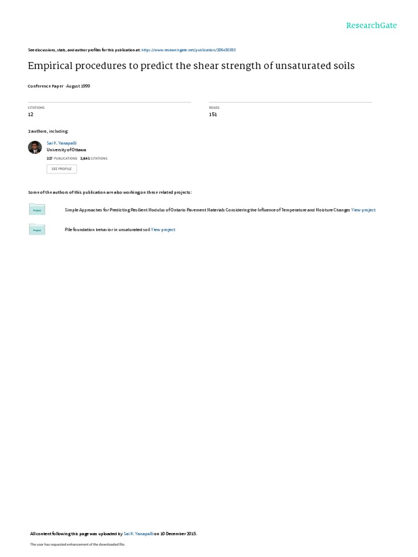Open the researchgate.net publication URL link
418x557 pixels.
pos(188,50)
